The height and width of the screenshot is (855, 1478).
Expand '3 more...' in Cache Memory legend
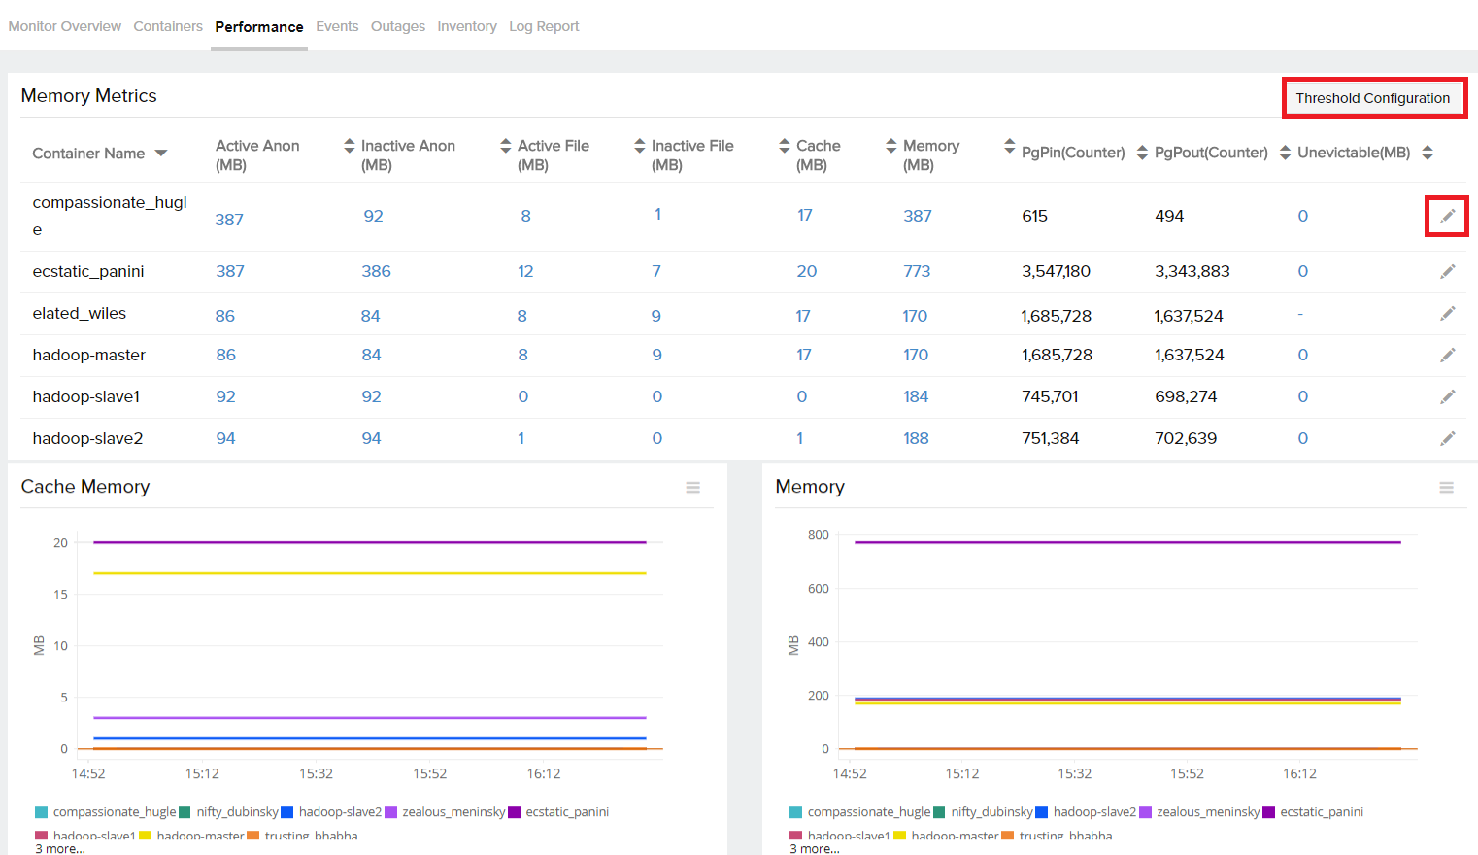tap(60, 849)
